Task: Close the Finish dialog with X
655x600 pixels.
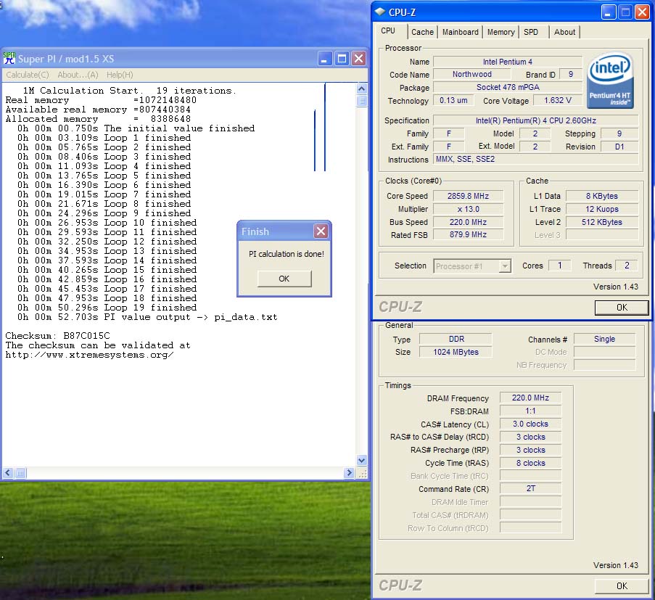Action: pyautogui.click(x=321, y=231)
